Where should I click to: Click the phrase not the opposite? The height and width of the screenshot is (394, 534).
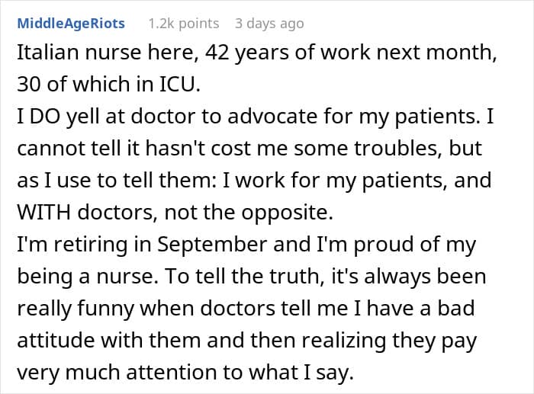[x=249, y=213]
